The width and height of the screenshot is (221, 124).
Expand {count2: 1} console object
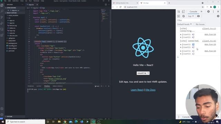(181, 54)
